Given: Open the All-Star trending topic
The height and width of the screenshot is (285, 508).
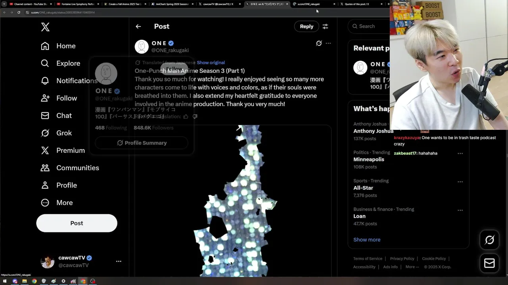Looking at the screenshot, I should pos(363,188).
